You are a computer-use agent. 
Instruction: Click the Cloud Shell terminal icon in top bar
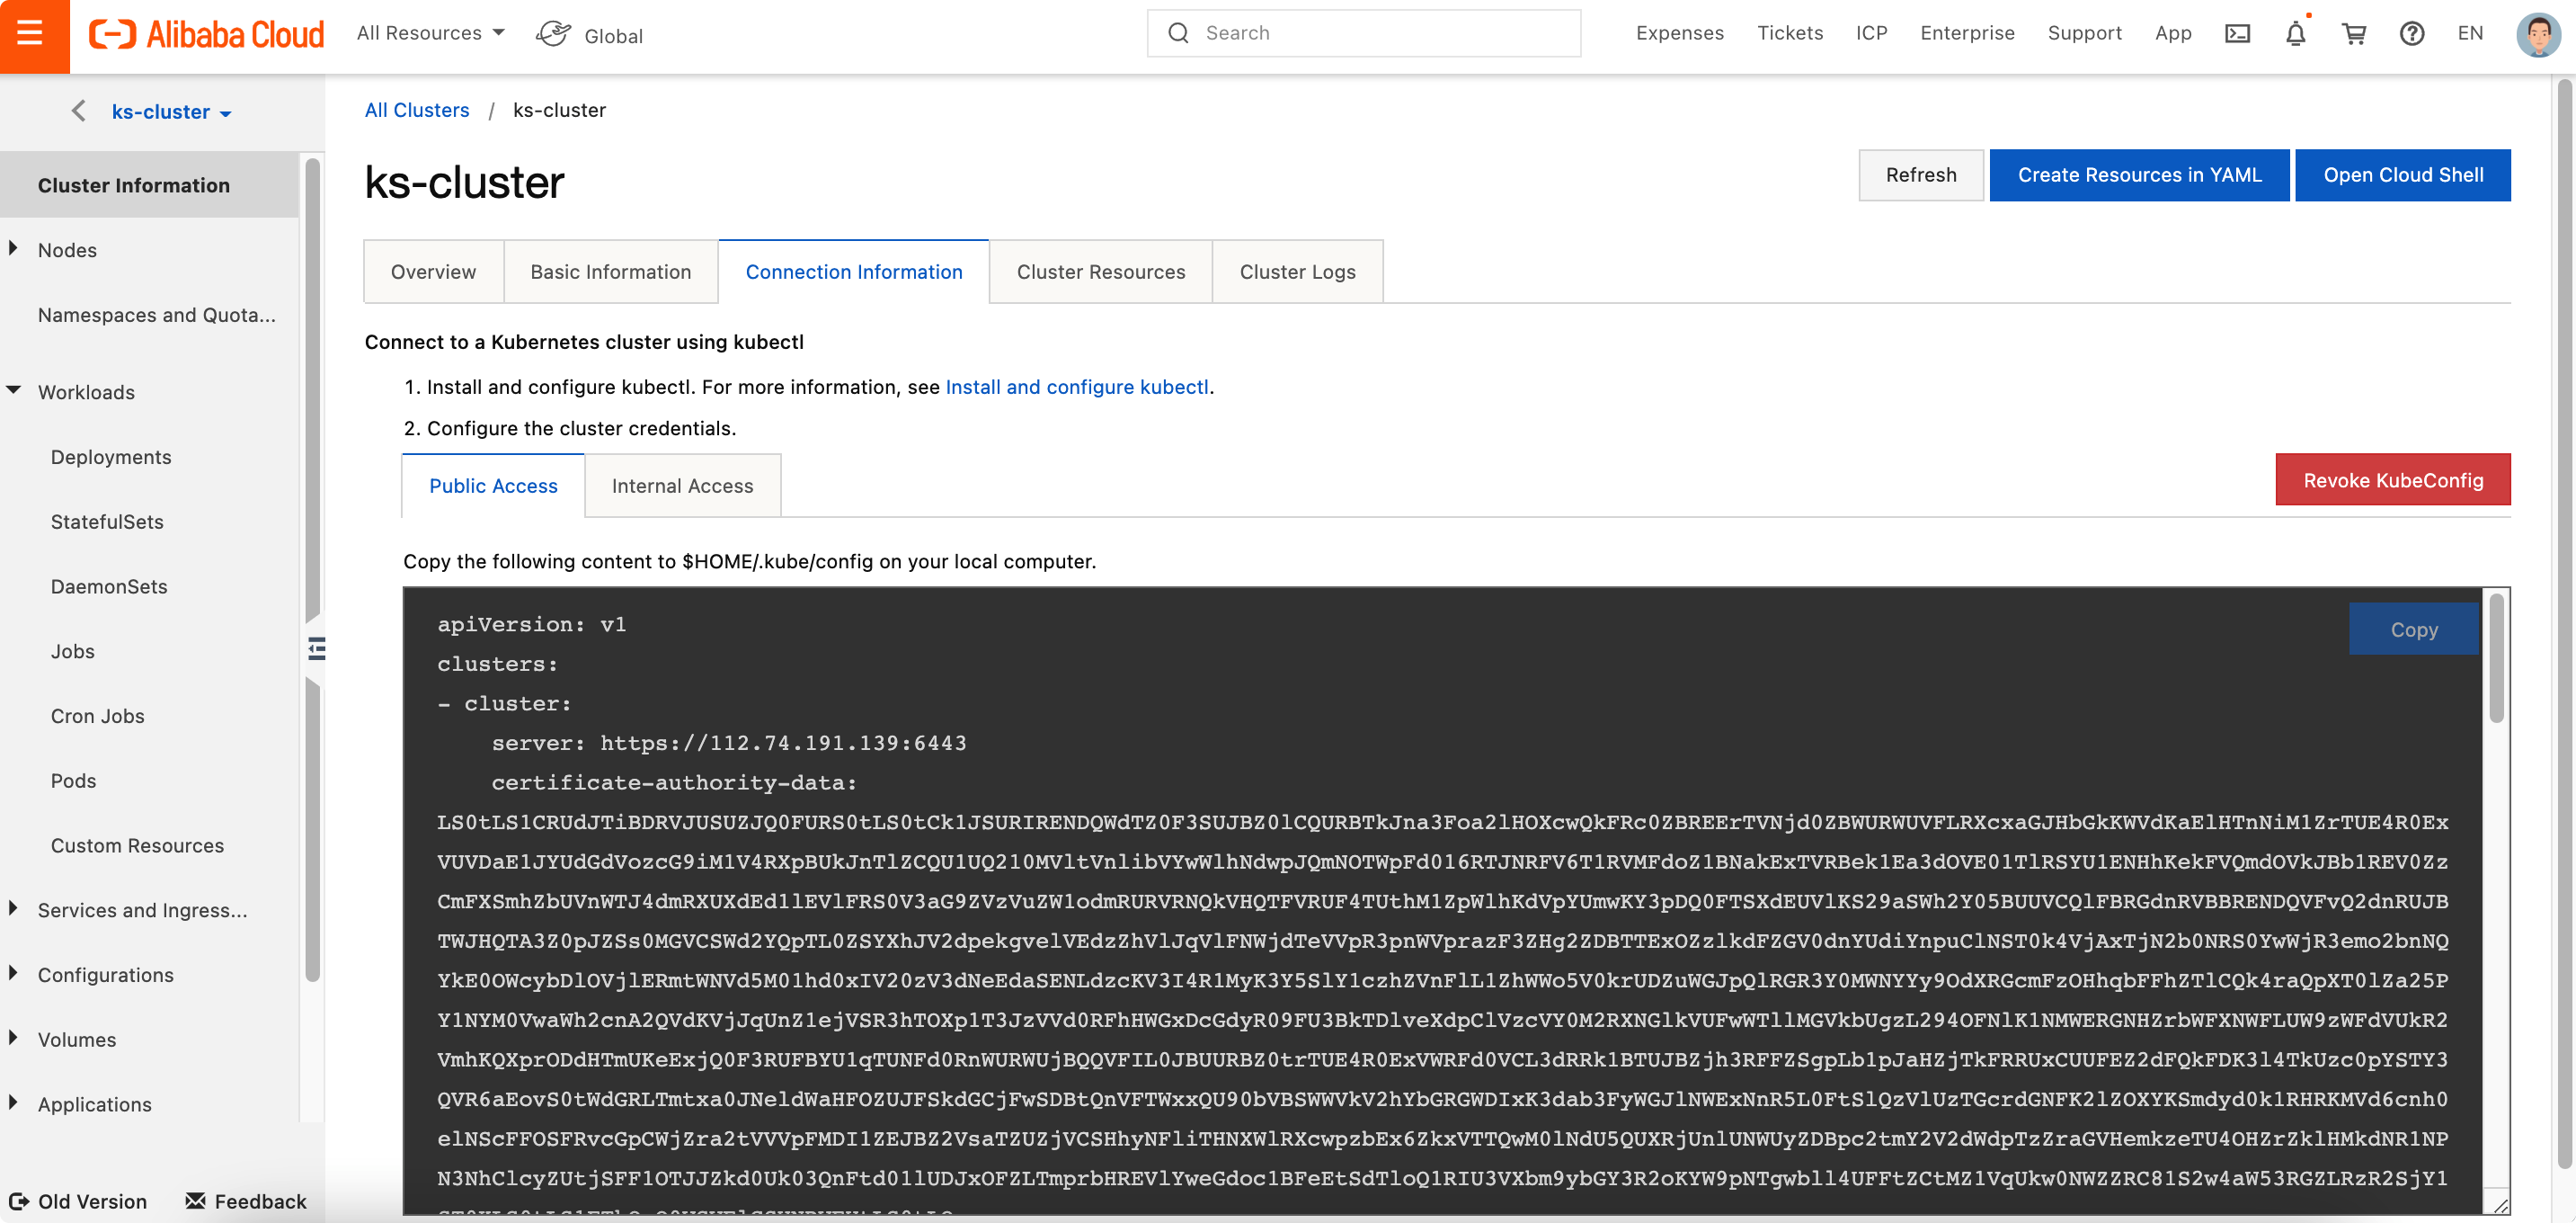tap(2237, 33)
